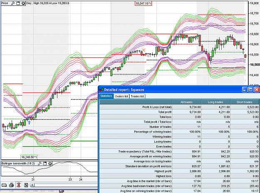
Task: Click the EXT status bar indicator
Action: click(x=43, y=191)
